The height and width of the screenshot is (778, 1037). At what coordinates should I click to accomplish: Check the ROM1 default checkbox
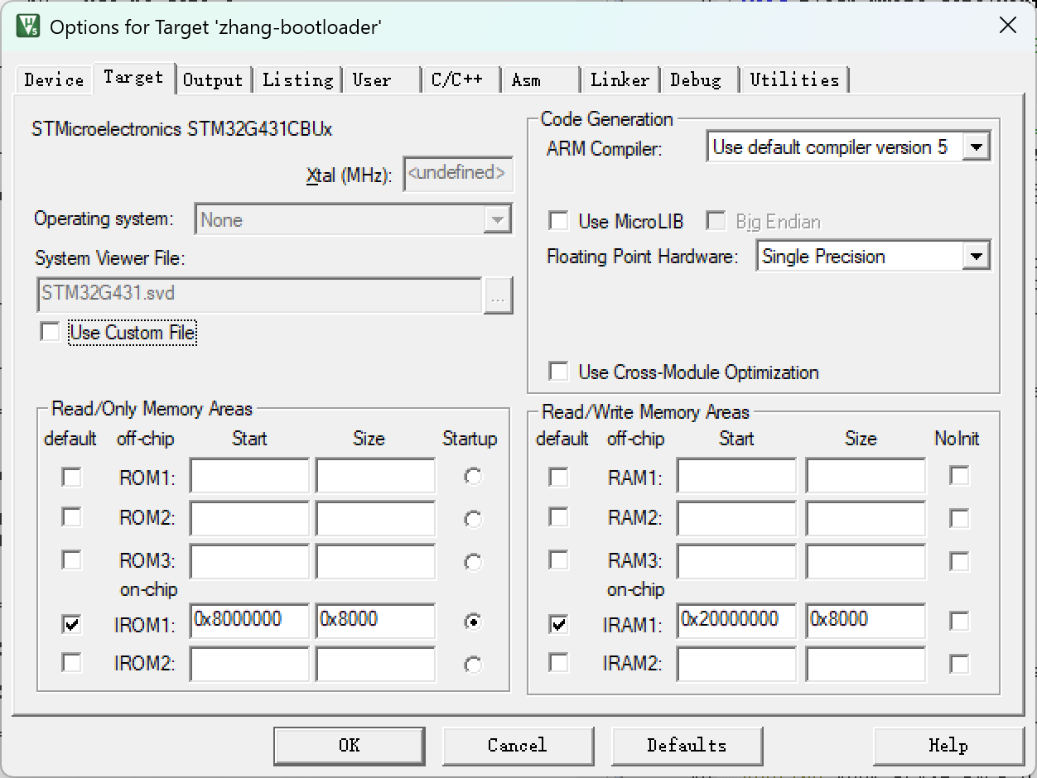point(72,477)
